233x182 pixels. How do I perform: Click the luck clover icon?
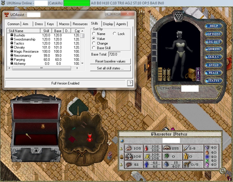click(166, 156)
